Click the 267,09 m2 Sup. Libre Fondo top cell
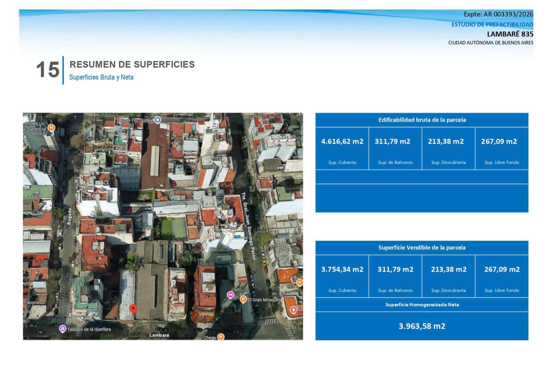Image resolution: width=552 pixels, height=389 pixels. [502, 148]
